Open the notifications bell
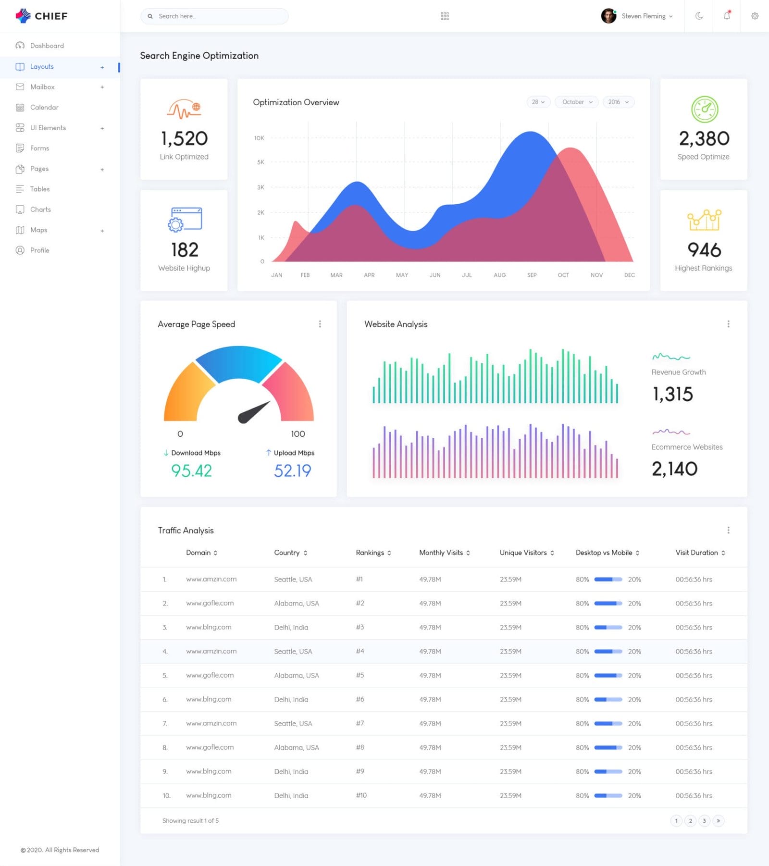Image resolution: width=769 pixels, height=866 pixels. point(727,16)
